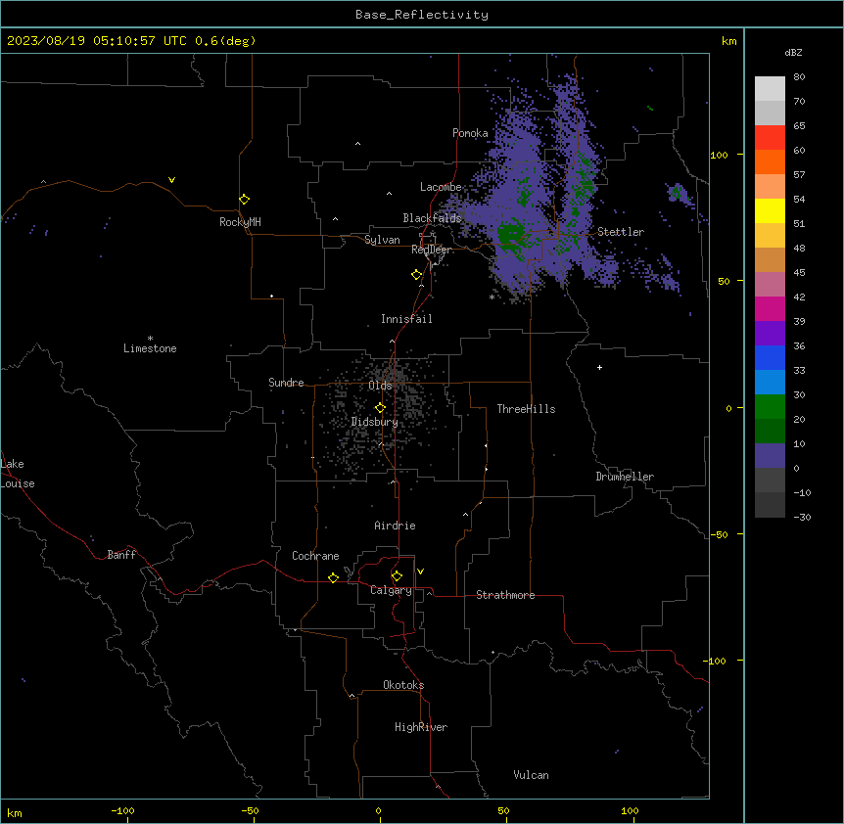The image size is (844, 824).
Task: Click the purple 10 dBZ legend swatch
Action: [770, 456]
